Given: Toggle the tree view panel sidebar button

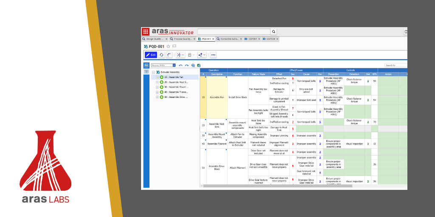Looking at the screenshot, I should pos(146,66).
